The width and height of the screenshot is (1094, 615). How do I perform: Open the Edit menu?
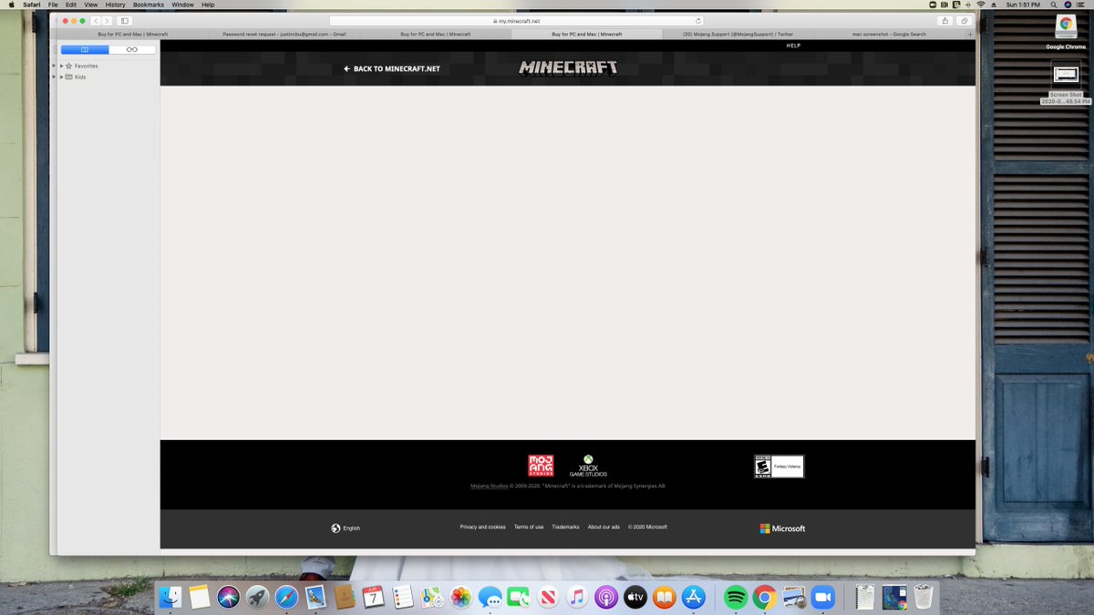[71, 5]
